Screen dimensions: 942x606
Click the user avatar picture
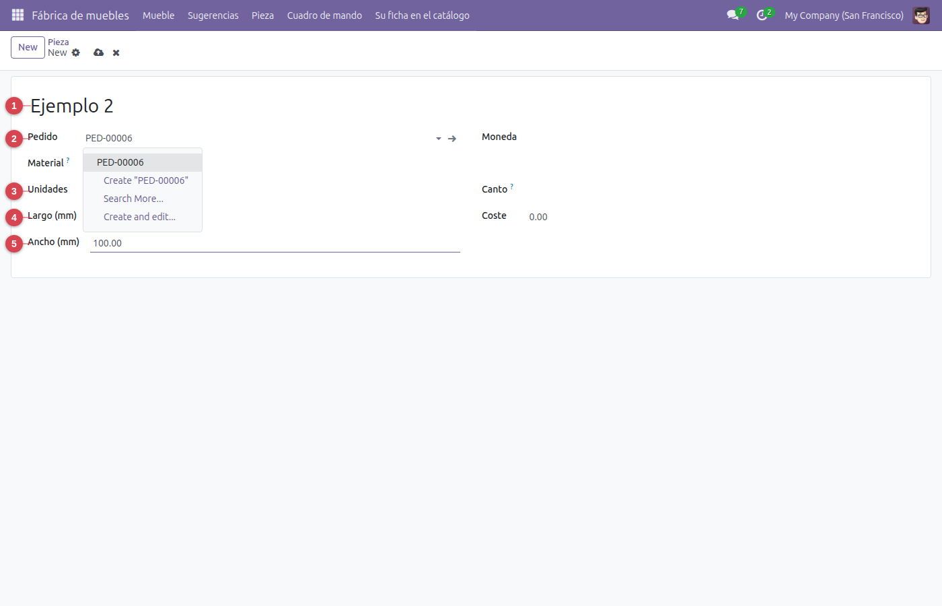pyautogui.click(x=921, y=15)
